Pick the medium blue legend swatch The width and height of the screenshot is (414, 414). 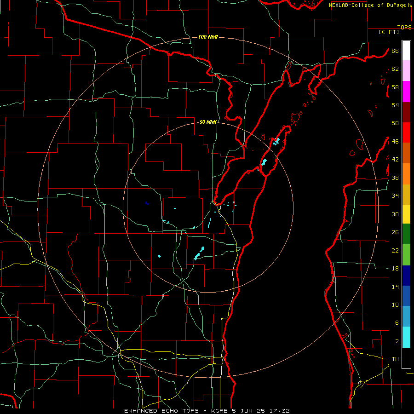(406, 296)
